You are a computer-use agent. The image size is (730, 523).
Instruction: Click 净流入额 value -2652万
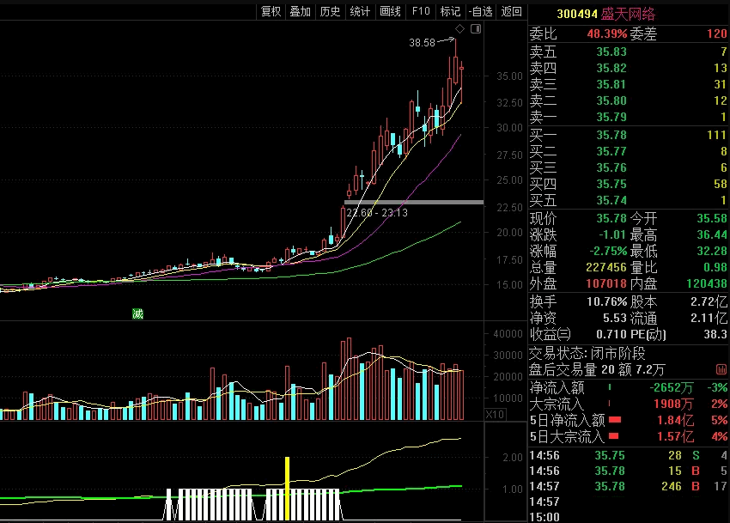pyautogui.click(x=672, y=387)
